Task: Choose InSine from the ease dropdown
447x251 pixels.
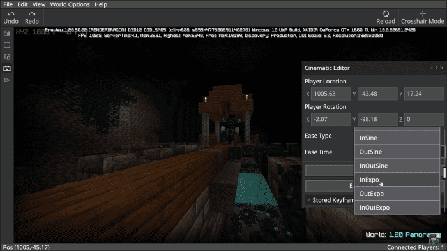Action: coord(397,138)
